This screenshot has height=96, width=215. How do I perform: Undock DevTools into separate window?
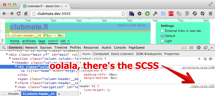pos(206,48)
